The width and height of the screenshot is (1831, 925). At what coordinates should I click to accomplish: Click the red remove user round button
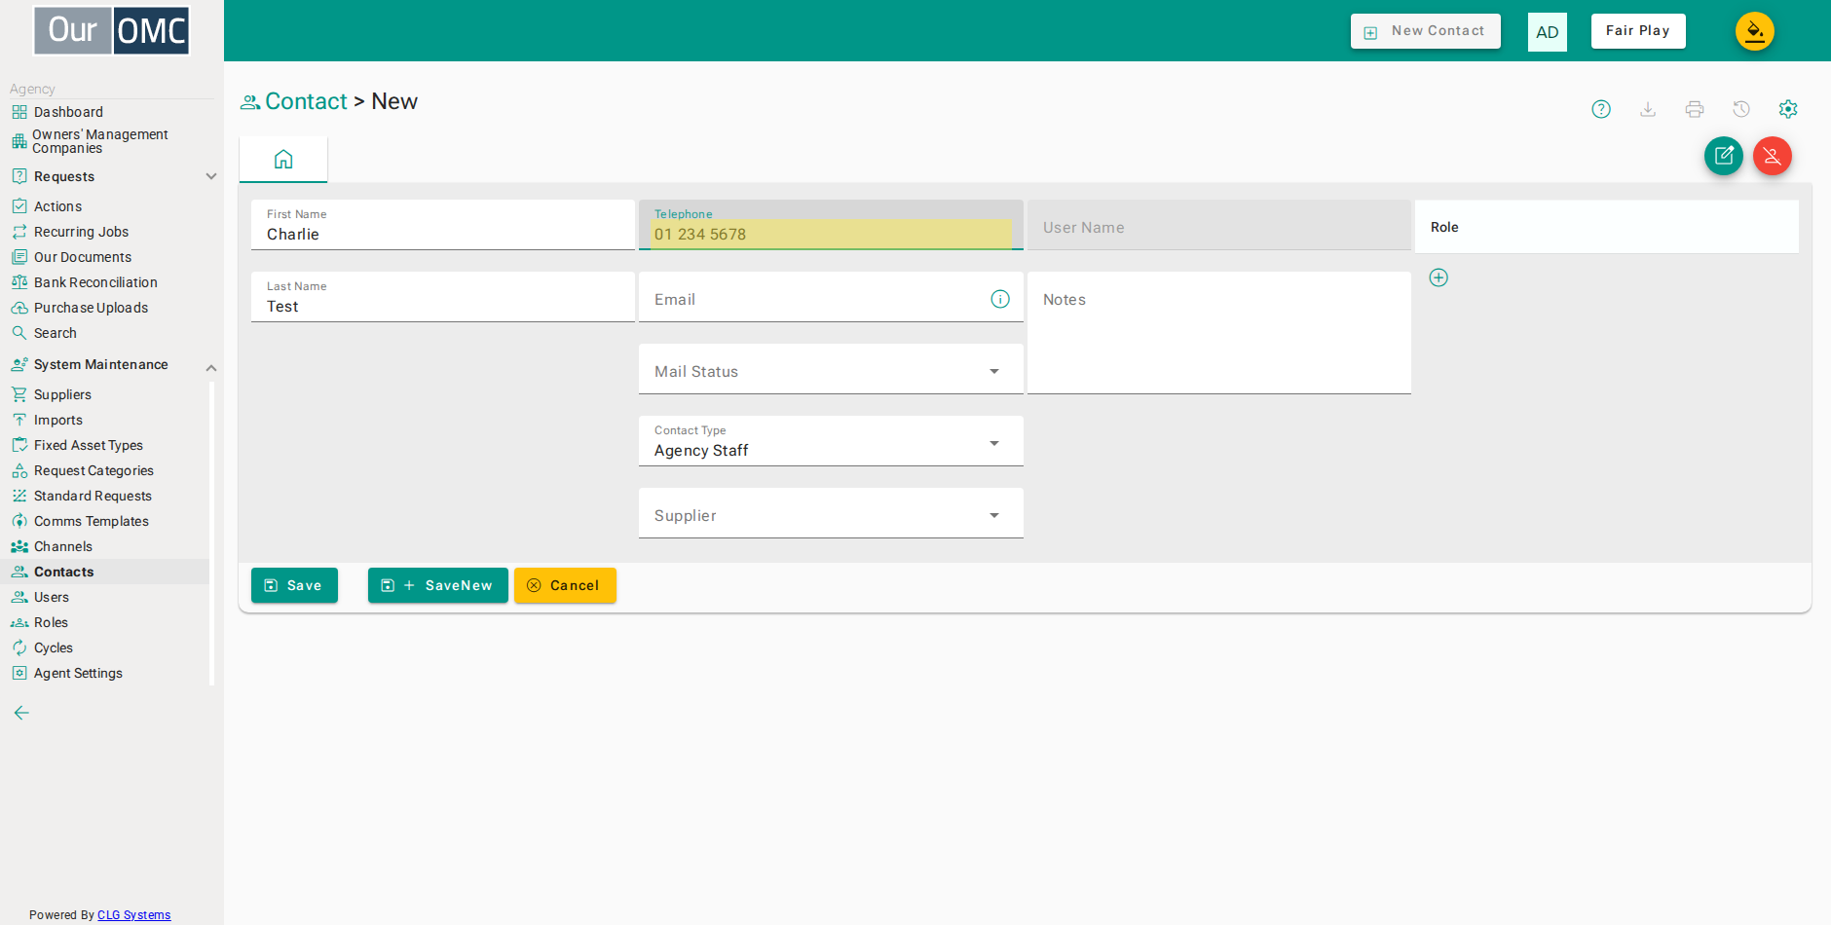(1773, 156)
